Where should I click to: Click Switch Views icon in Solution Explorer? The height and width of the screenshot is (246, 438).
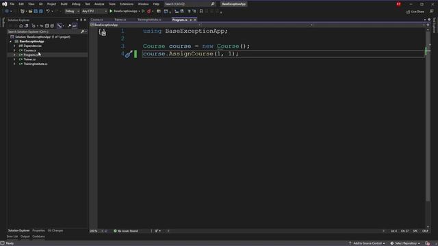click(26, 26)
